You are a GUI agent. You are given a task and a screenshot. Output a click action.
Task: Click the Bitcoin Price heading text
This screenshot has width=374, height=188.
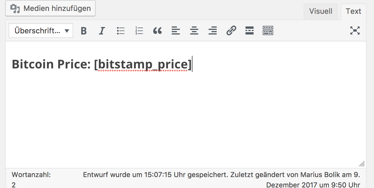51,64
